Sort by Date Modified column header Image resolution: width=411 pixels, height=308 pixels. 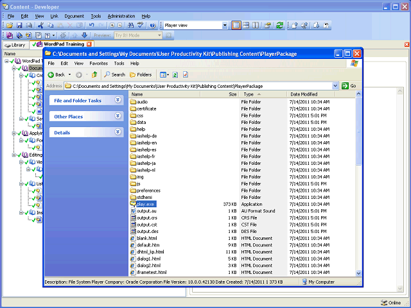click(x=311, y=94)
